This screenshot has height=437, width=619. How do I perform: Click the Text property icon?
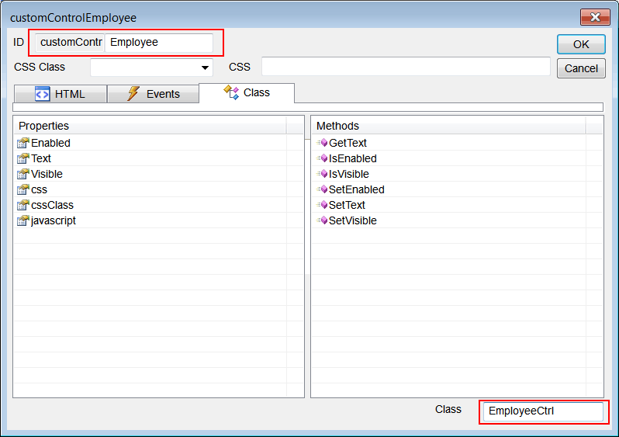(23, 158)
